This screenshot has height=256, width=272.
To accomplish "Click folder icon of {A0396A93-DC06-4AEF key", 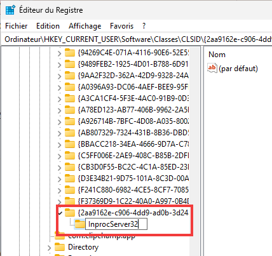I will [70, 87].
